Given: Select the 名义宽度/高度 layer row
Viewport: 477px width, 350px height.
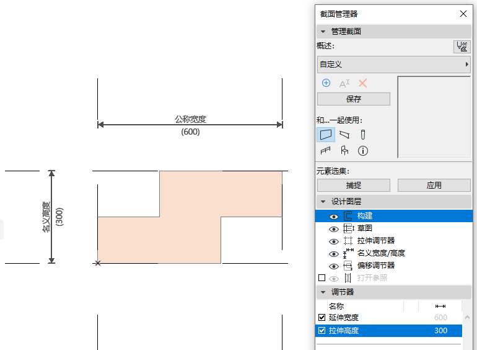Looking at the screenshot, I should 393,253.
